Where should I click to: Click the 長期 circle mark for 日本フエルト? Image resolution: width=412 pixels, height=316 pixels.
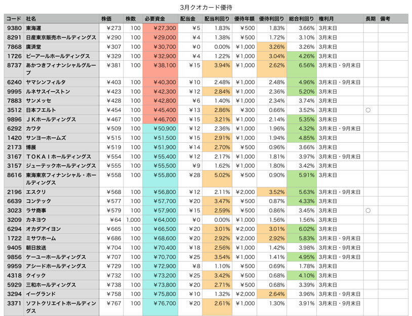[368, 110]
